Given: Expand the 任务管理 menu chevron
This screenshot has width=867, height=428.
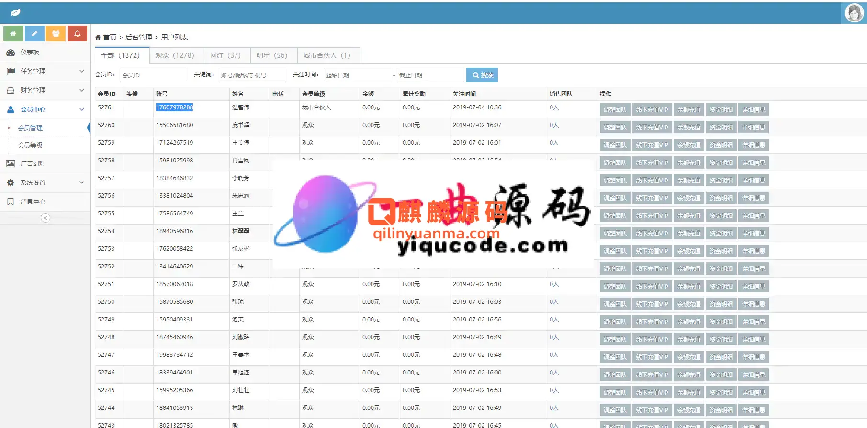Looking at the screenshot, I should point(82,71).
